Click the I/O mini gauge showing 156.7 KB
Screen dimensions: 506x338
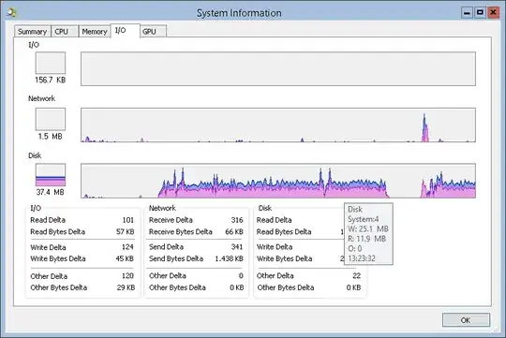coord(51,63)
